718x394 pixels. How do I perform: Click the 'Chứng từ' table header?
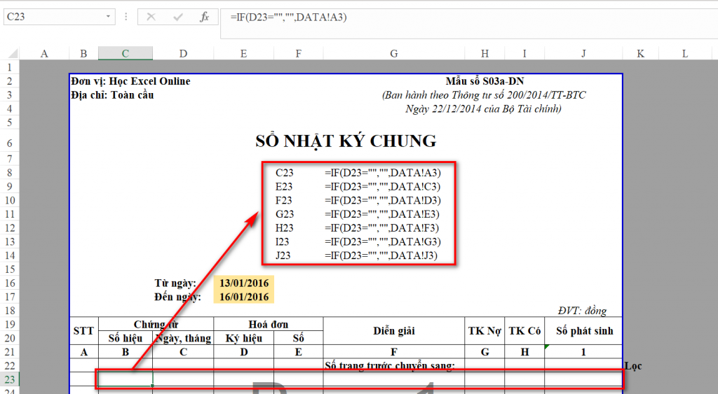tap(156, 324)
